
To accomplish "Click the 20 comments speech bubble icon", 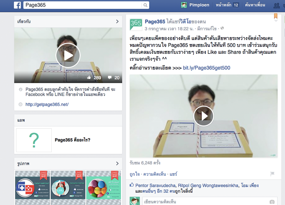I will [x=109, y=78].
